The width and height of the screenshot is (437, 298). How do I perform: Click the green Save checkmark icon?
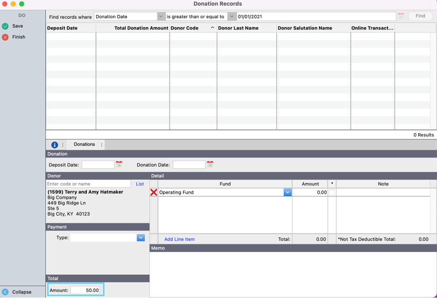pyautogui.click(x=5, y=26)
